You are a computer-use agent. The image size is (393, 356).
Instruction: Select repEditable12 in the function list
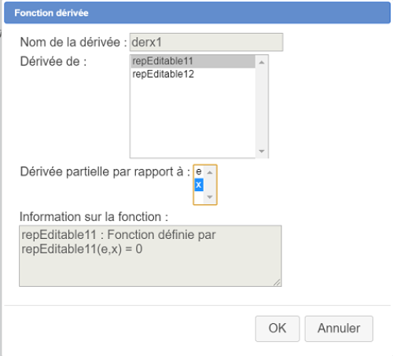(193, 74)
